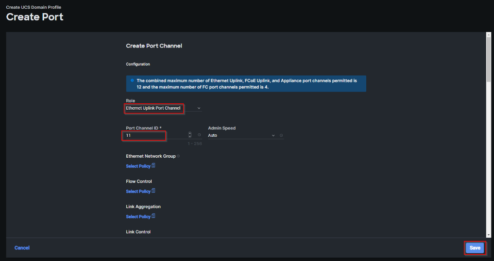Save the port channel configuration
The image size is (494, 261).
475,248
